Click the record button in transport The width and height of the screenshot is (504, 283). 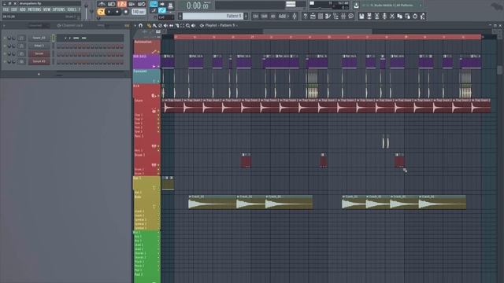[x=126, y=12]
